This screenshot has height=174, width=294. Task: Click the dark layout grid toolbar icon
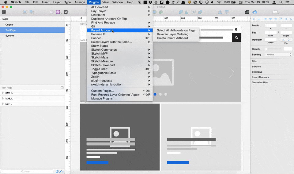pos(66,12)
